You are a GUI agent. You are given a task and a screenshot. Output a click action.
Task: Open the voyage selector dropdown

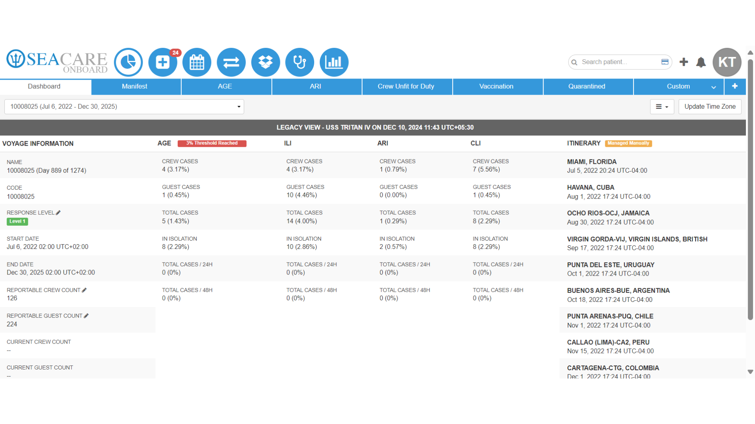point(124,107)
